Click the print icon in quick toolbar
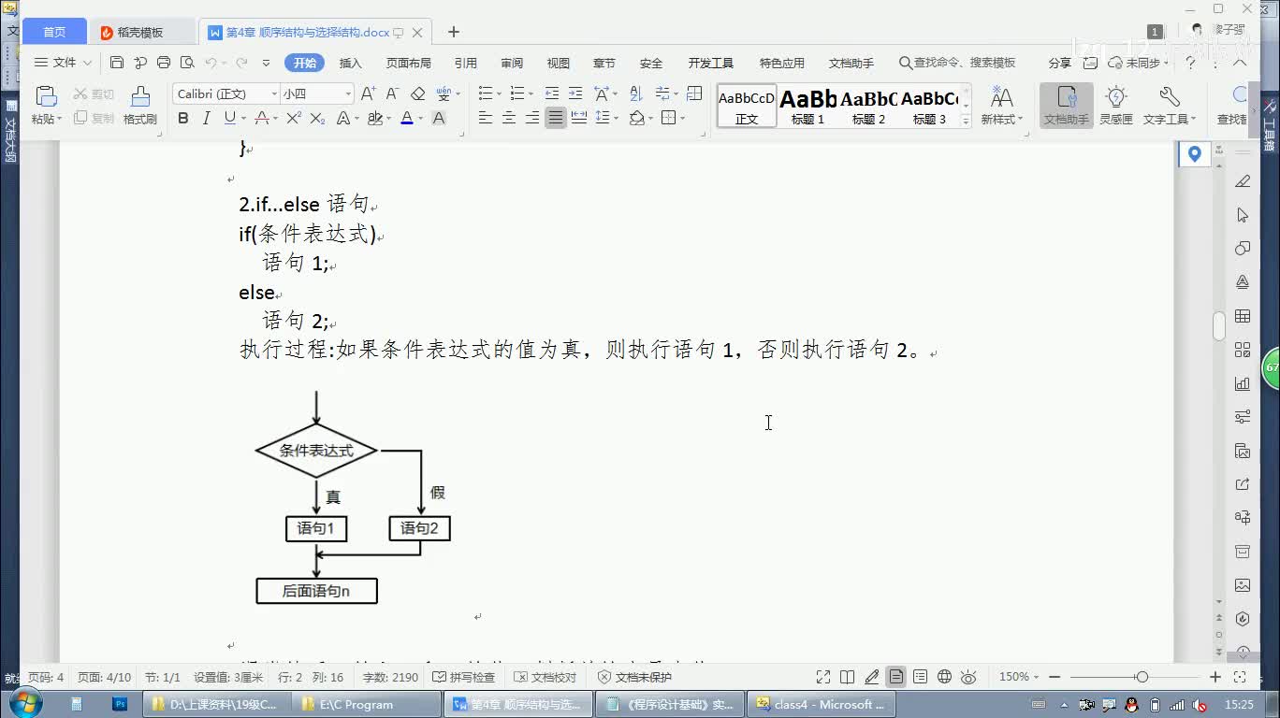 164,63
